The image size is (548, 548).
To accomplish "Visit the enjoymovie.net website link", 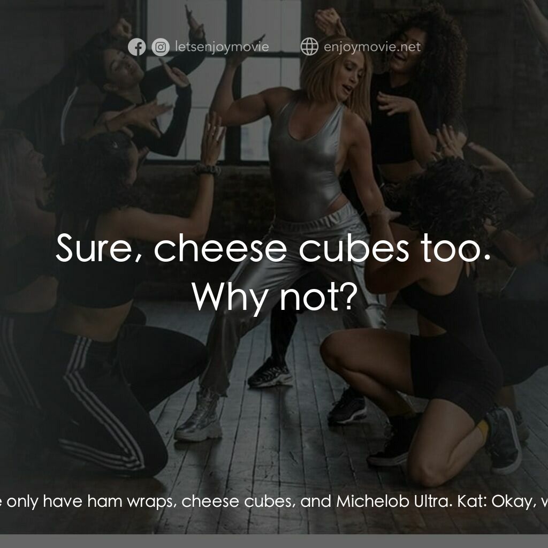I will pyautogui.click(x=372, y=47).
